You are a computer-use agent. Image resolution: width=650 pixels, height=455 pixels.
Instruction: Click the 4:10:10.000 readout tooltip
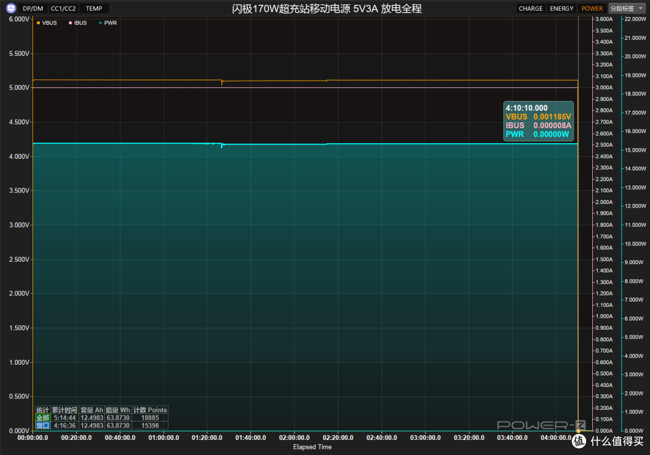coord(539,121)
